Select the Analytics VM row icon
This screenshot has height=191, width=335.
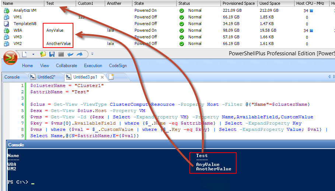pyautogui.click(x=7, y=10)
